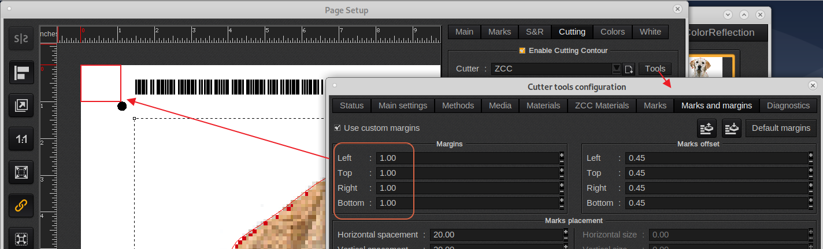
Task: Click the Default margins button
Action: click(x=781, y=128)
